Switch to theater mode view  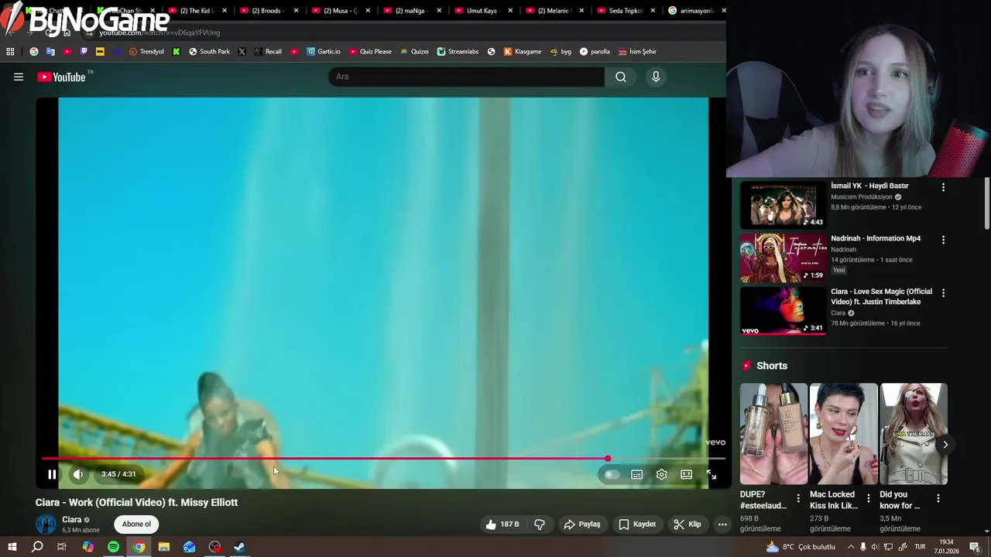(686, 474)
